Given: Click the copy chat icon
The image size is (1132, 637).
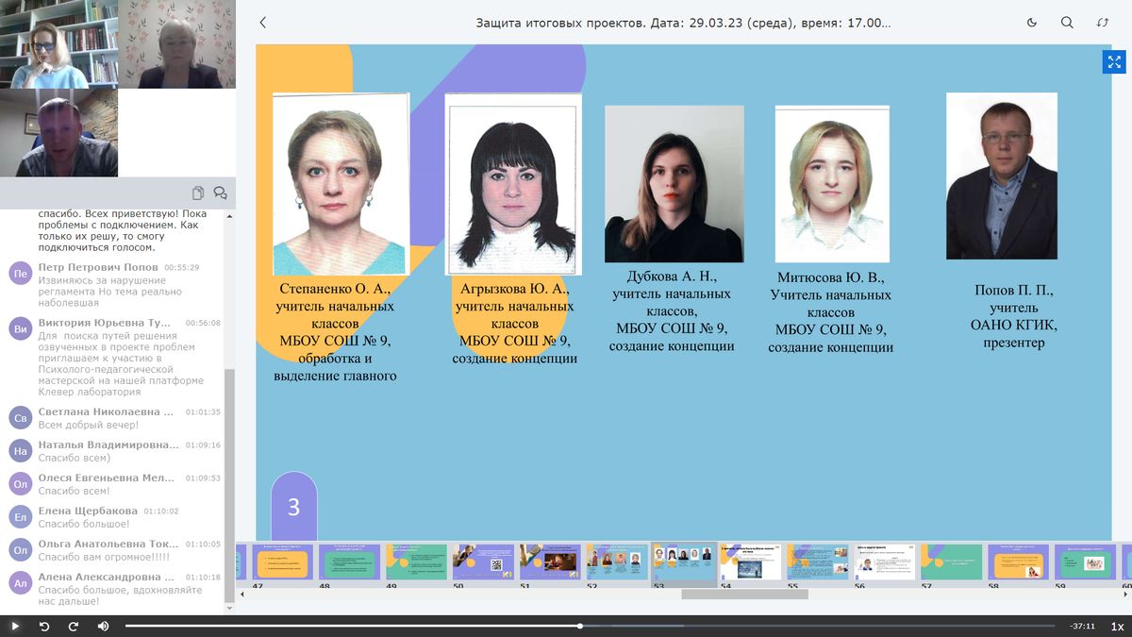Looking at the screenshot, I should point(198,193).
